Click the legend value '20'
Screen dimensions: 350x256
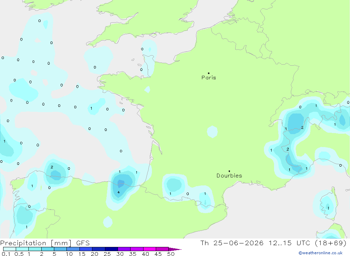pos(94,254)
